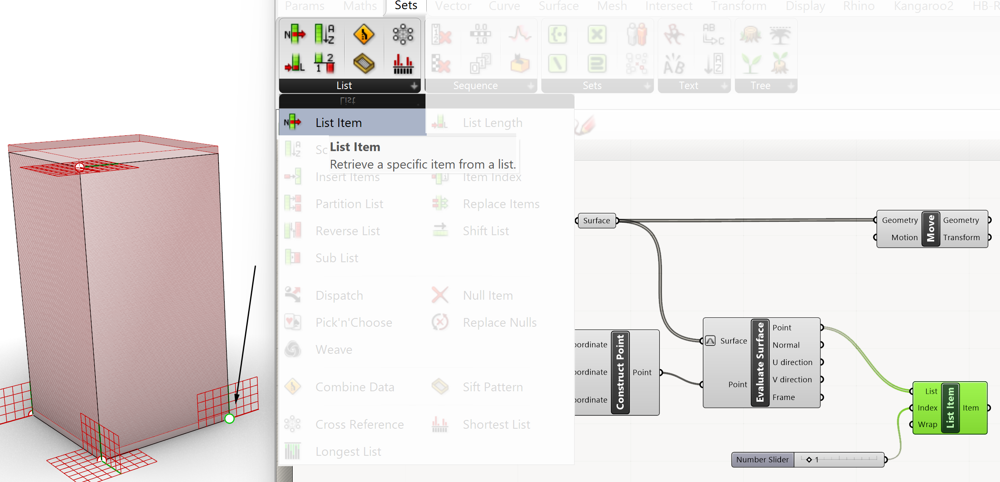Click the green point on the box in the viewport

pyautogui.click(x=229, y=419)
